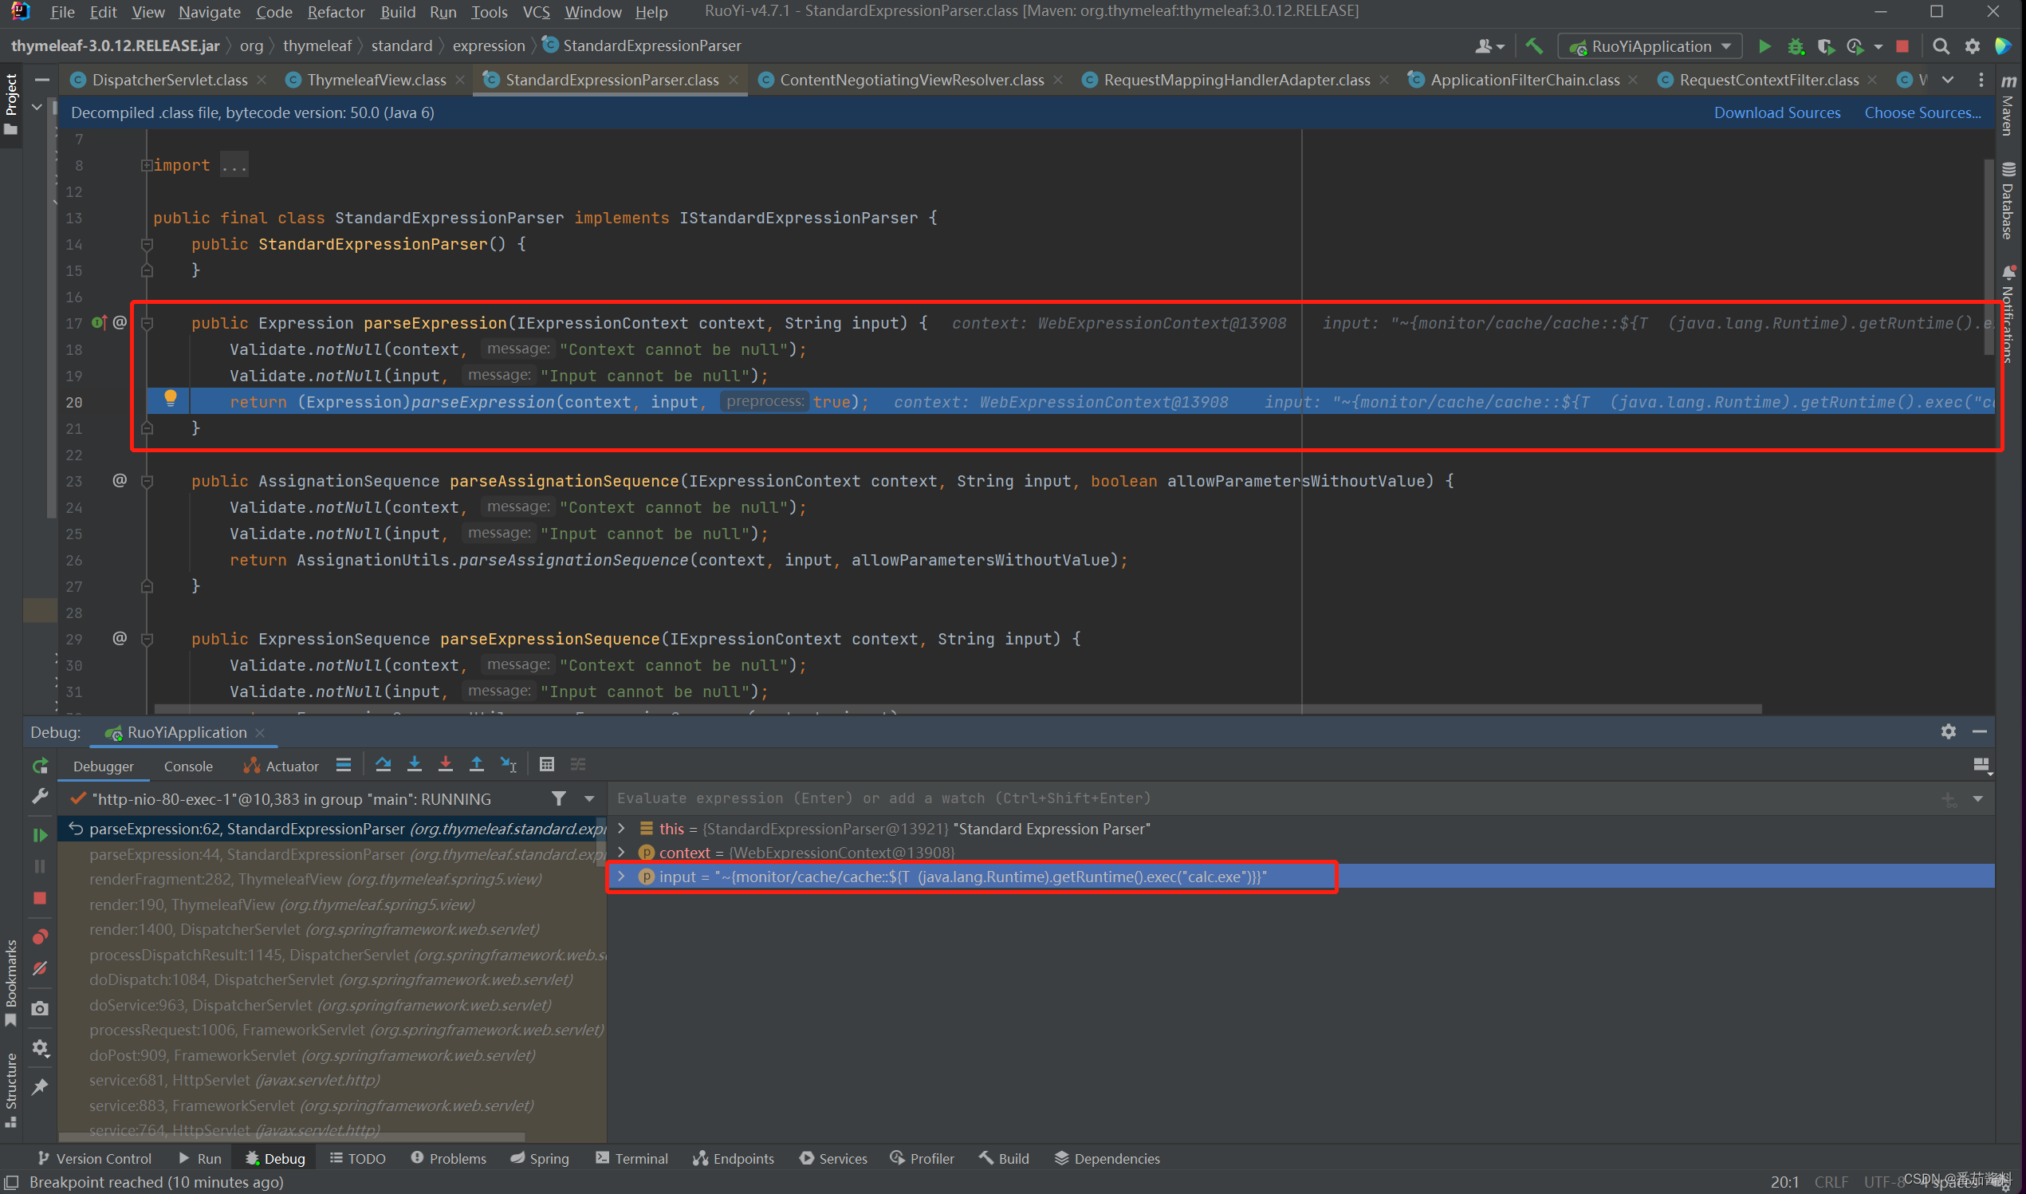The image size is (2026, 1194).
Task: Expand the 'input' variable node
Action: tap(622, 877)
